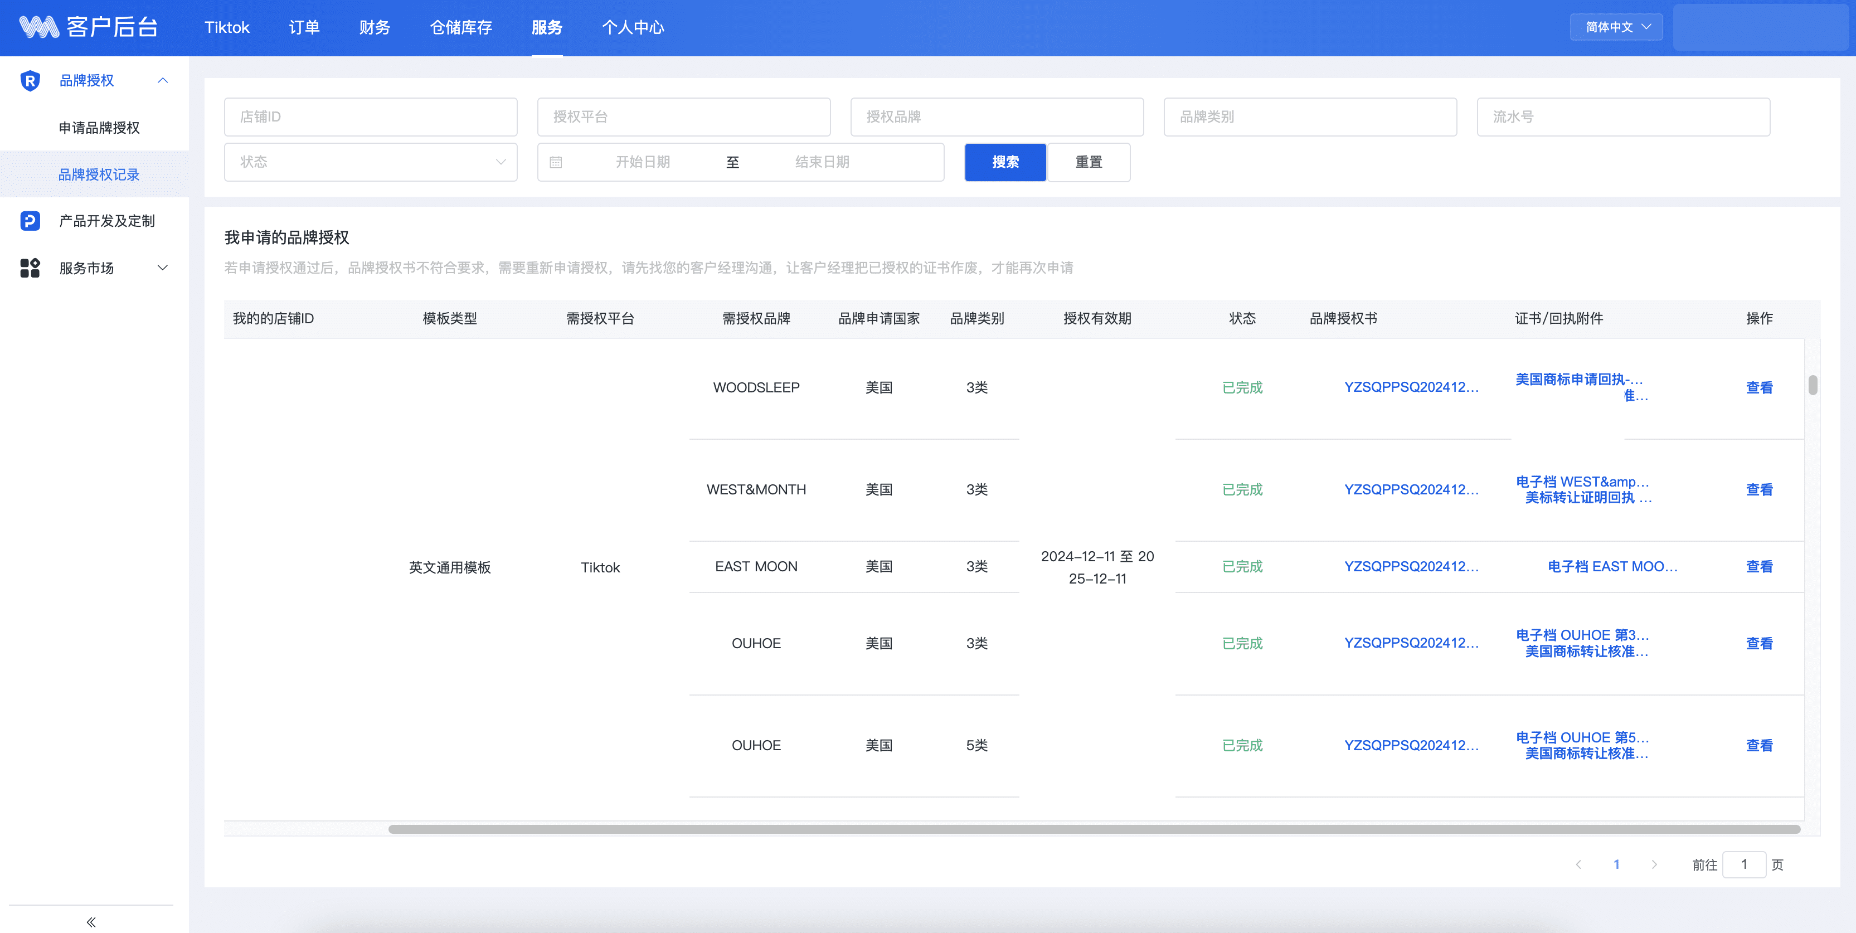Click the 状态 column header
Image resolution: width=1856 pixels, height=933 pixels.
pyautogui.click(x=1242, y=318)
